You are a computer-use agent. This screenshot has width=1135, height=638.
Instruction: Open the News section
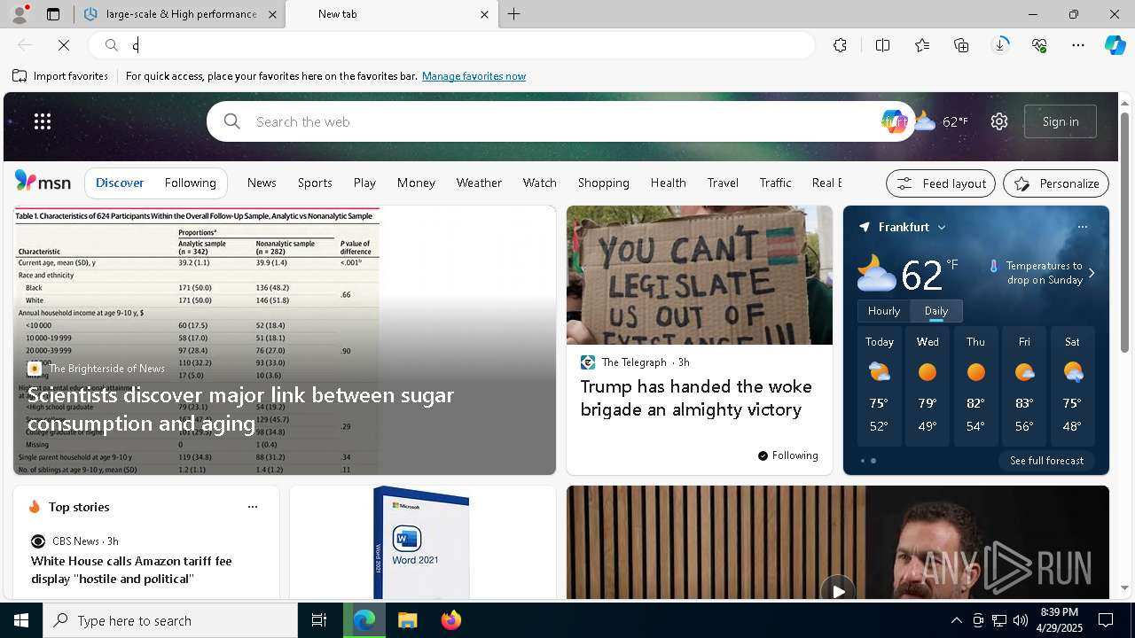tap(262, 183)
